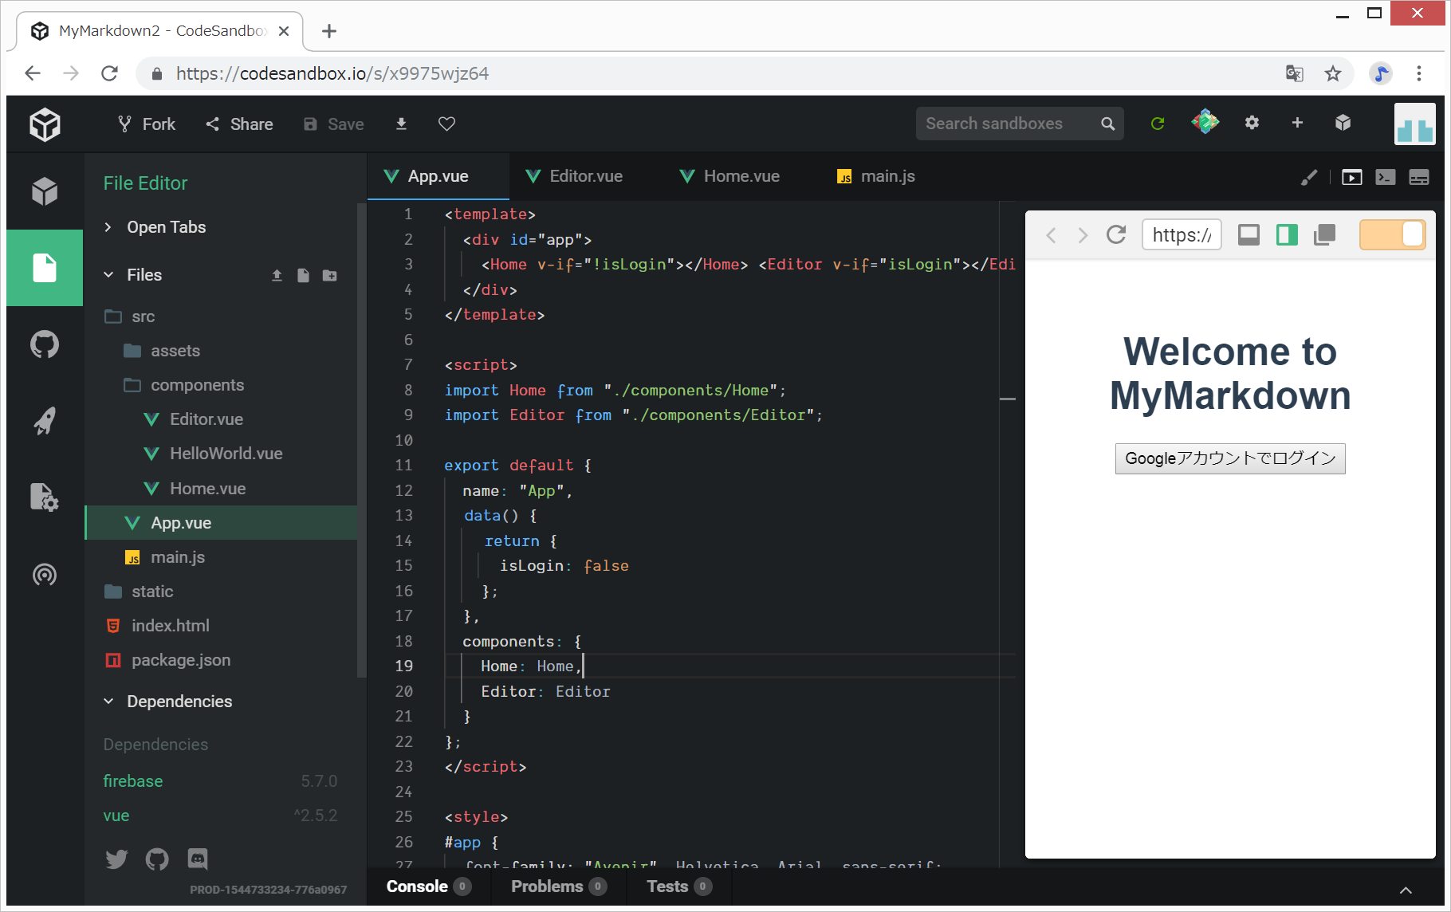Open the Deployment rocket panel
Image resolution: width=1451 pixels, height=912 pixels.
click(45, 421)
